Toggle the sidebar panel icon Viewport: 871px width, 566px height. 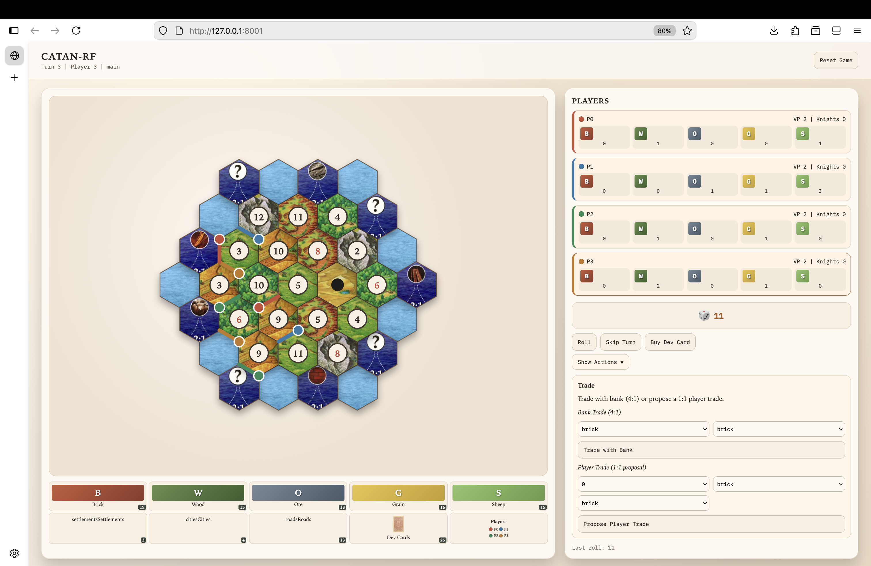(14, 31)
